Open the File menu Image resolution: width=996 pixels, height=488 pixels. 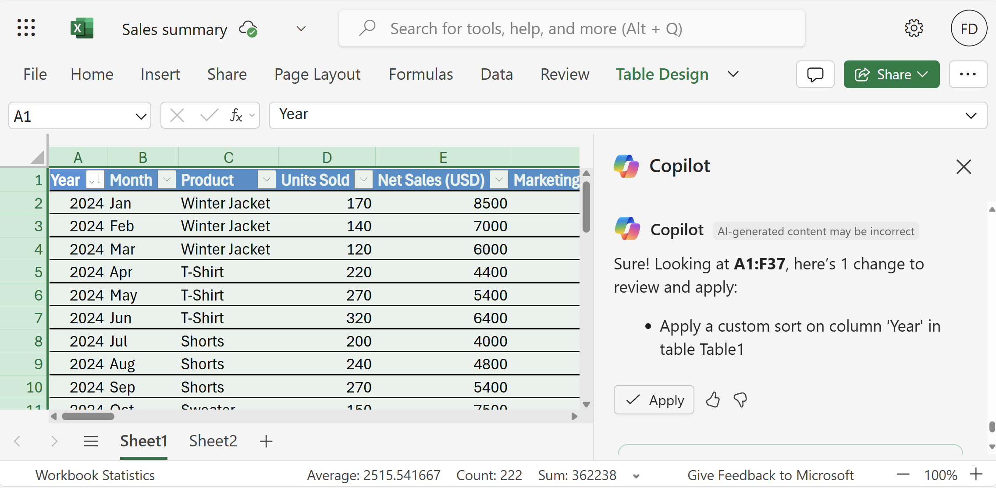[x=35, y=74]
